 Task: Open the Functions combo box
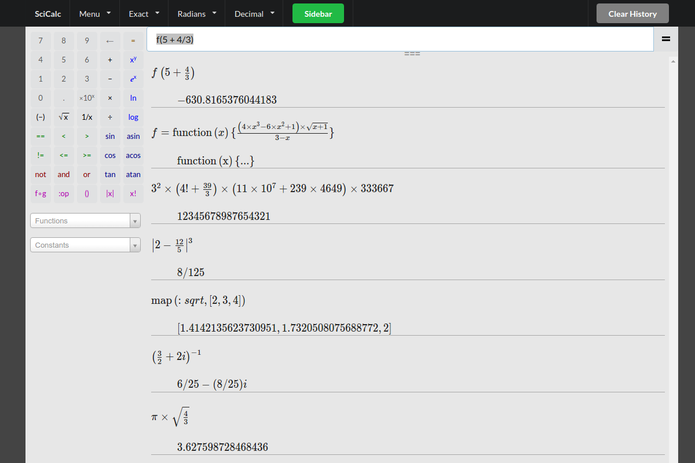coord(85,221)
